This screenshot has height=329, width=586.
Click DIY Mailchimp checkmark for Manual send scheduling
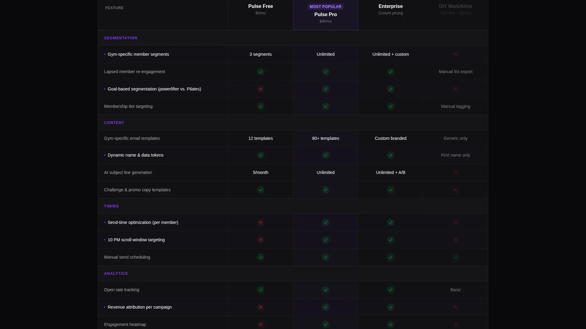455,257
